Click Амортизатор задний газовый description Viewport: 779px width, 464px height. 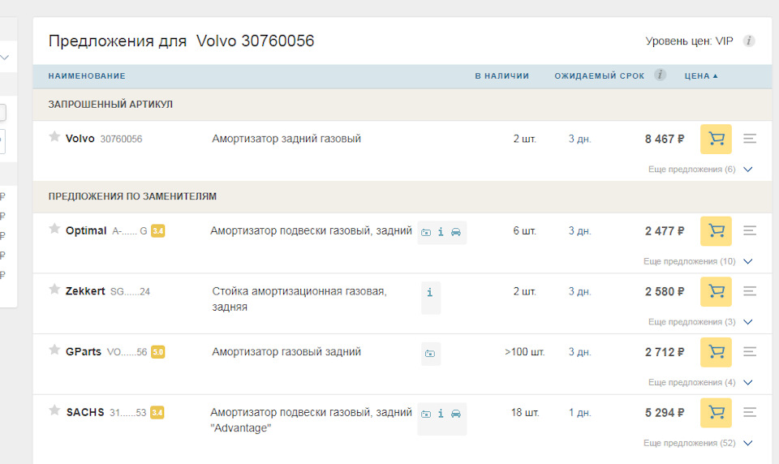(286, 139)
